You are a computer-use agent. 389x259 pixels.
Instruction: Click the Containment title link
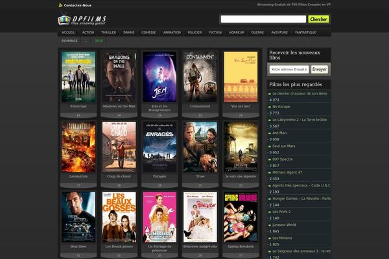[200, 106]
